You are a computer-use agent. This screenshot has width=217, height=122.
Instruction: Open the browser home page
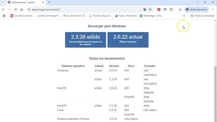[x=21, y=10]
